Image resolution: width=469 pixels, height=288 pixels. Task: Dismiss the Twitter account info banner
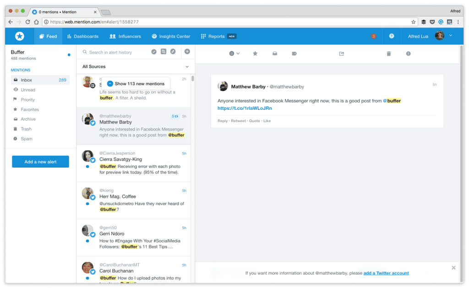click(x=453, y=268)
